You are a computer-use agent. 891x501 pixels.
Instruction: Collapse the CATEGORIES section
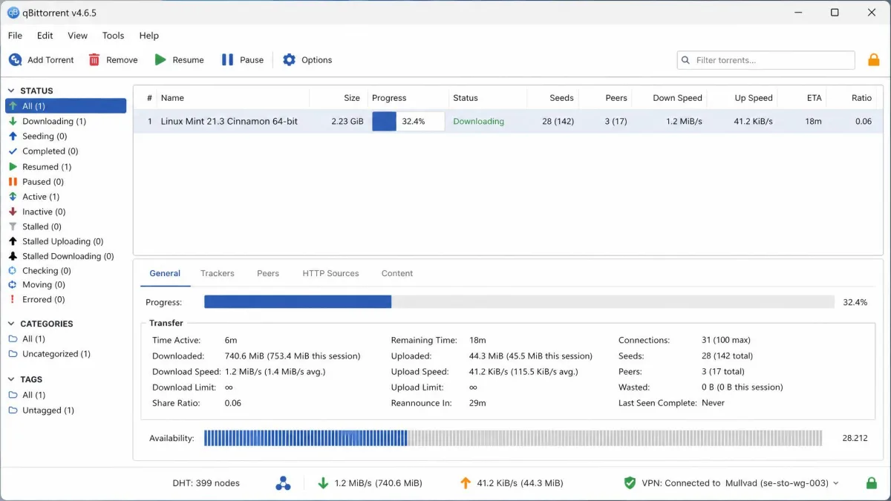(x=11, y=324)
